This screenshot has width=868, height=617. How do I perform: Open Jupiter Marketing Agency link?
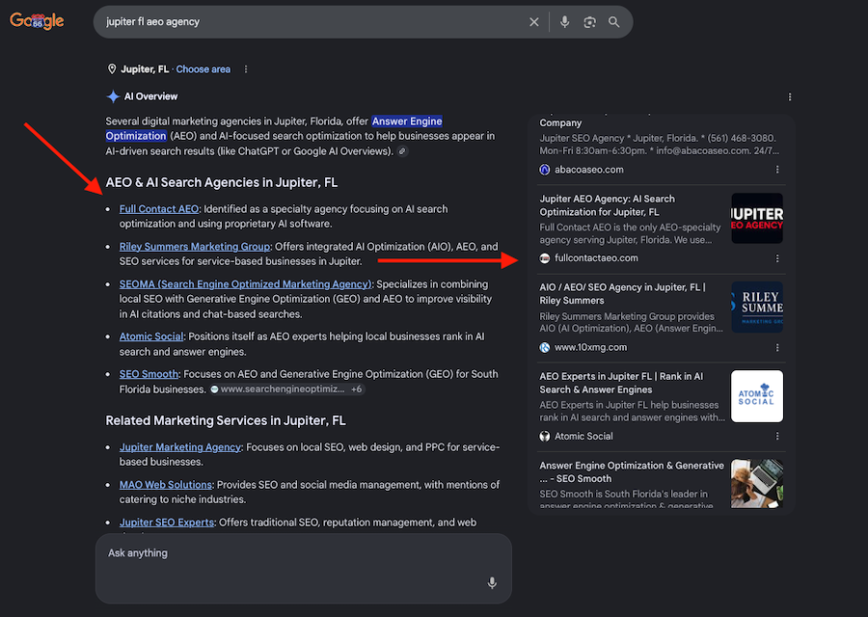(x=180, y=447)
